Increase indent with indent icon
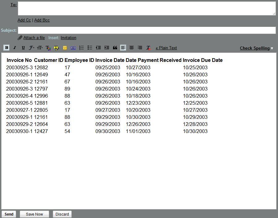Viewport: 278px width, 218px height. point(107,48)
